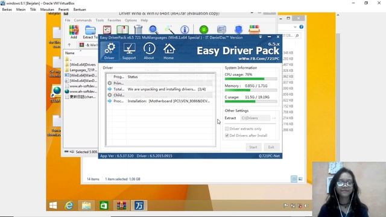Click VirtualBox scrollbar up arrow
Screen dimensions: 386x217
tap(338, 15)
